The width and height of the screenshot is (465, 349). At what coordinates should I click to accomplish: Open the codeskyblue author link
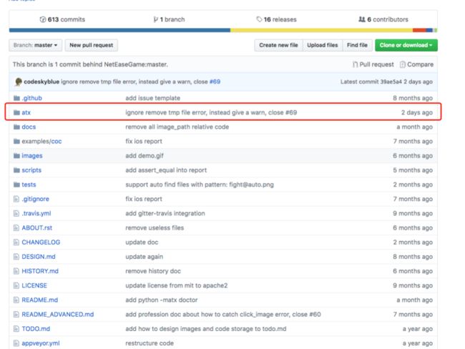(x=41, y=82)
